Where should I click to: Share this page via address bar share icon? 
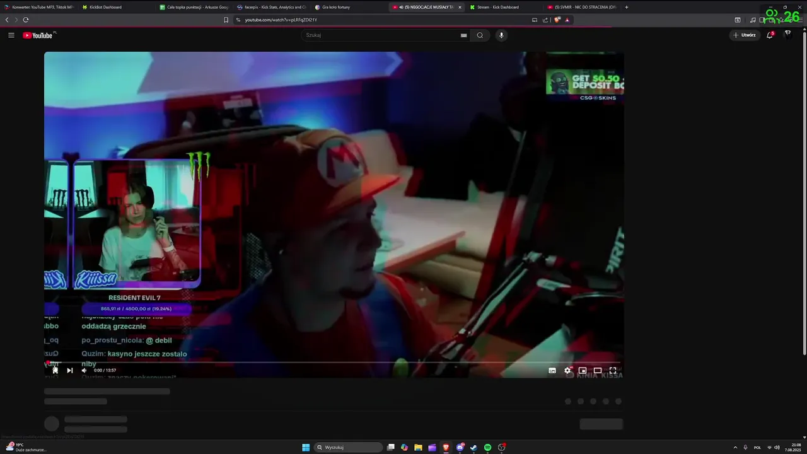pyautogui.click(x=545, y=20)
